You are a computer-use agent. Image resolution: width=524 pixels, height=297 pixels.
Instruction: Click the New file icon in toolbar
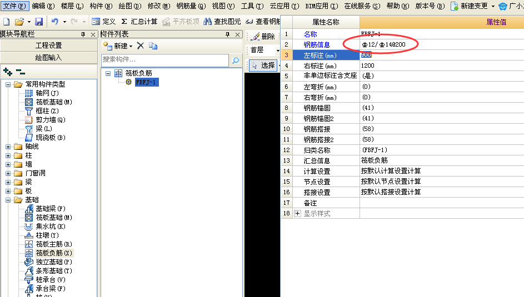6,22
